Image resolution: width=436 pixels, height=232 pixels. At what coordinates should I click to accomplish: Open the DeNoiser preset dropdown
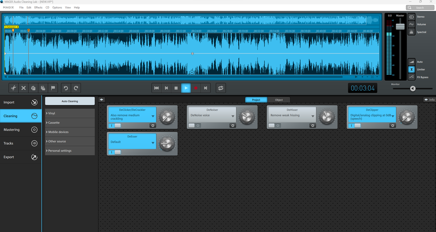click(x=233, y=117)
